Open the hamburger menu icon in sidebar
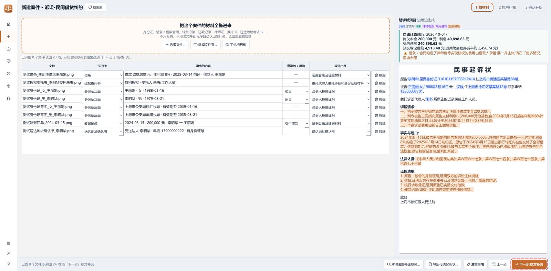The width and height of the screenshot is (551, 271). point(9,244)
